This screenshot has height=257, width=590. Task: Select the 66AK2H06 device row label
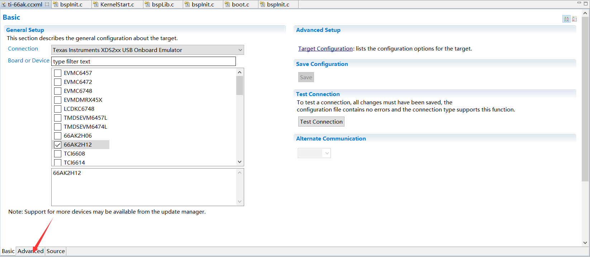pyautogui.click(x=78, y=135)
